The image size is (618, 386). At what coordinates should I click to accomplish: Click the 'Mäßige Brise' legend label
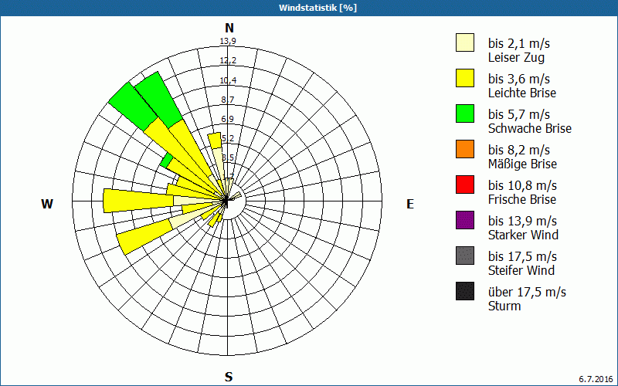pyautogui.click(x=523, y=164)
